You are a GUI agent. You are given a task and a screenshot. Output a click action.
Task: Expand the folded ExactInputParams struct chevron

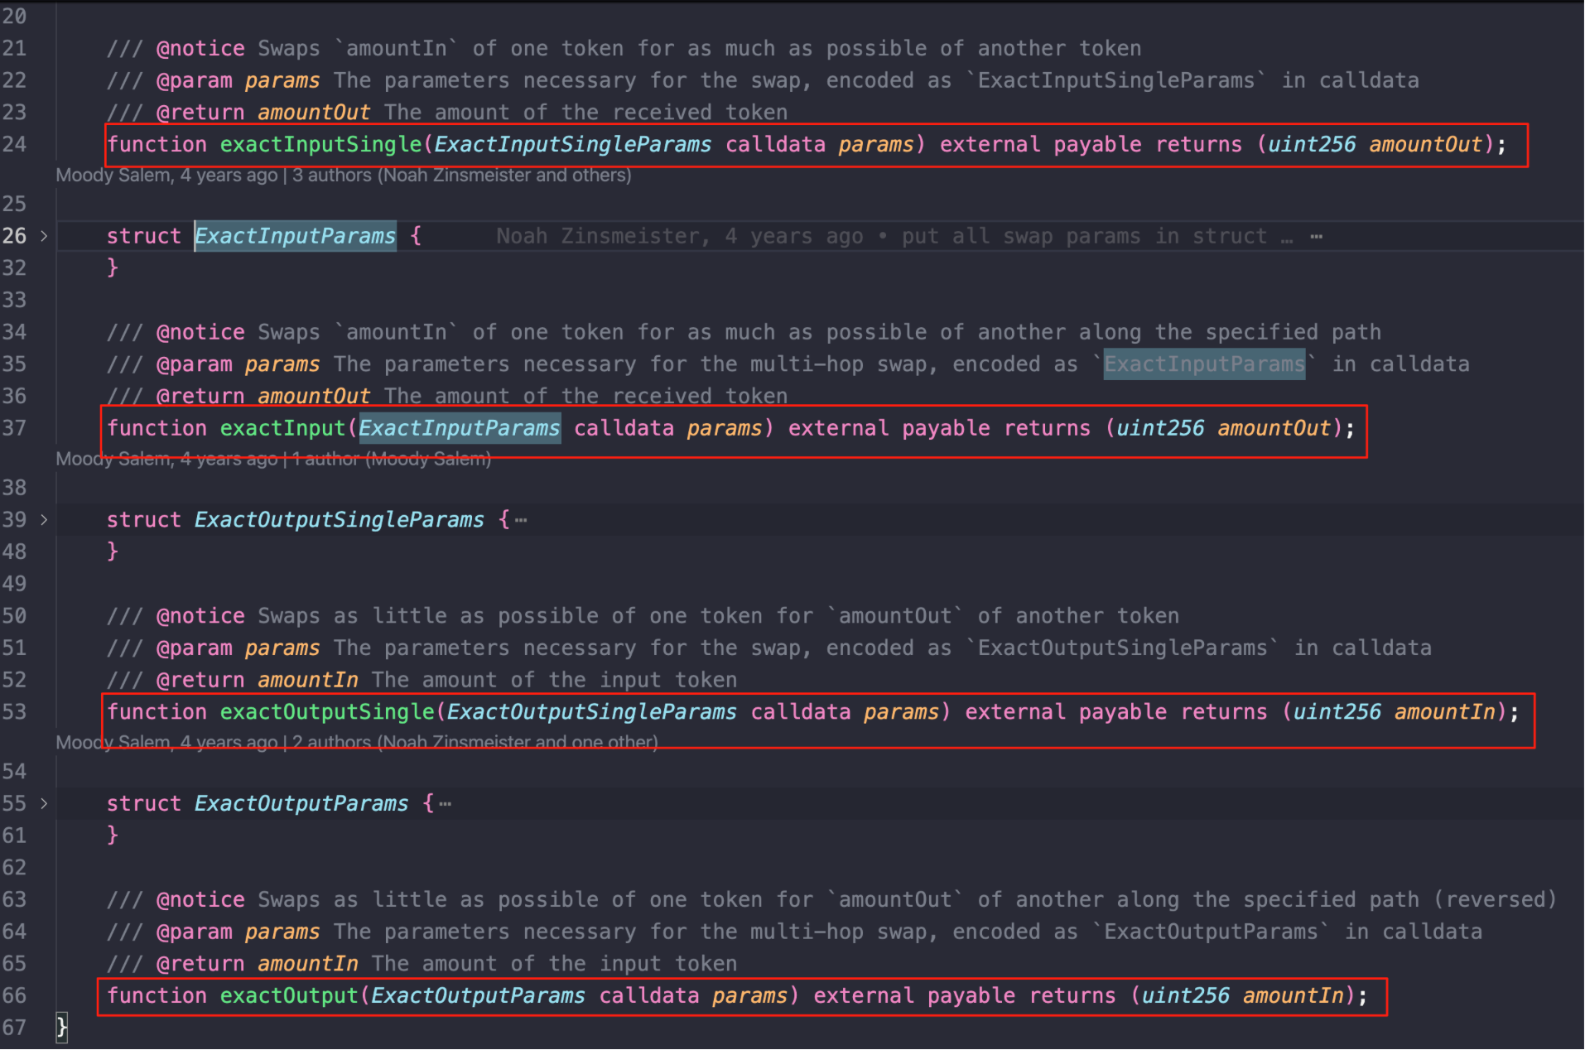pyautogui.click(x=44, y=237)
